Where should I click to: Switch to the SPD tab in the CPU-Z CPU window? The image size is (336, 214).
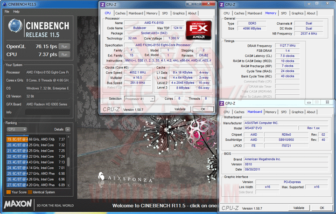pyautogui.click(x=165, y=13)
